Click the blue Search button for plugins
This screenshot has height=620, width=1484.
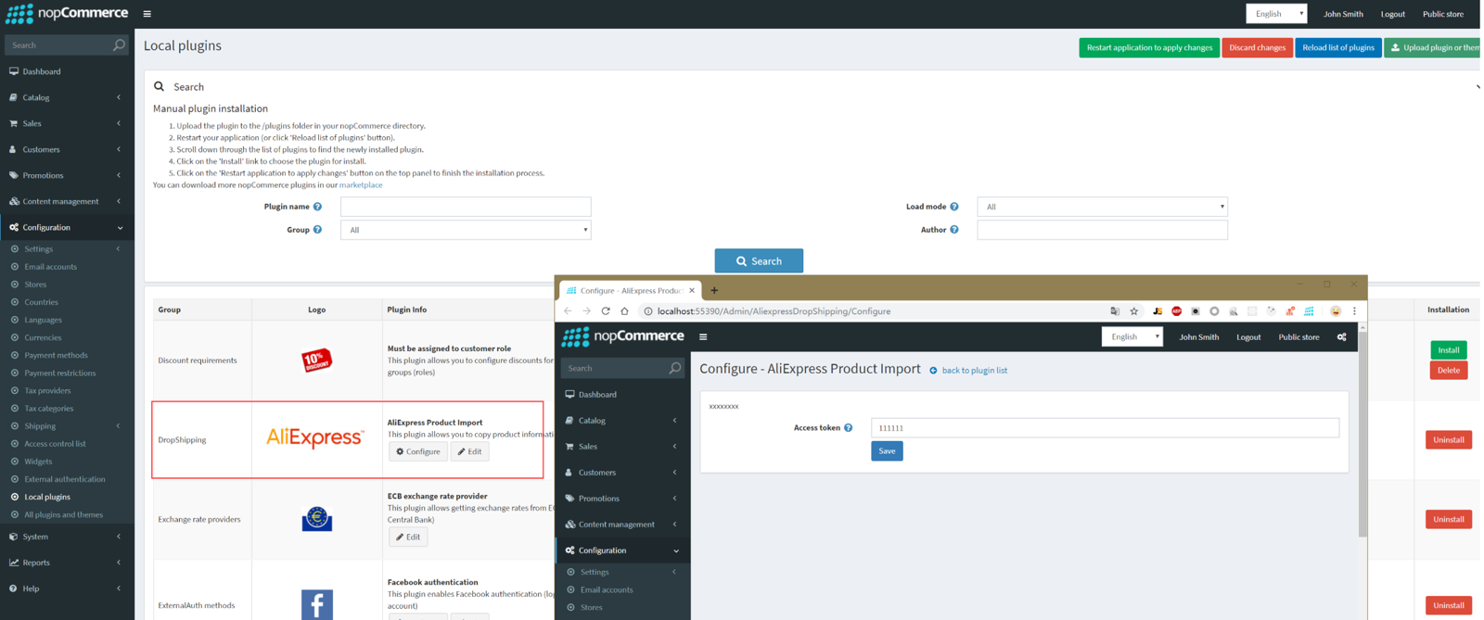point(759,261)
